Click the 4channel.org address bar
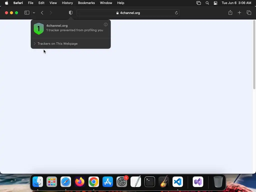This screenshot has height=192, width=256. [x=128, y=13]
